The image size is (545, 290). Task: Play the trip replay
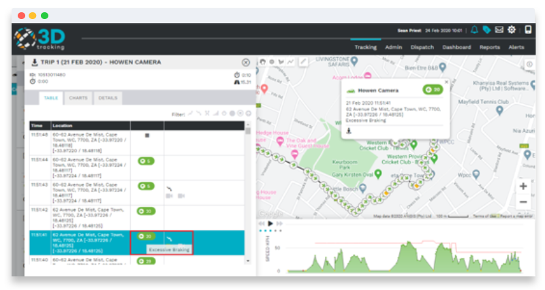pos(270,223)
